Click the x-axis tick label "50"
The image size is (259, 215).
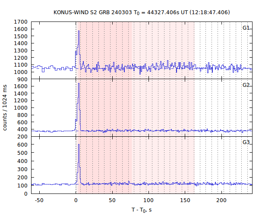click(x=112, y=200)
